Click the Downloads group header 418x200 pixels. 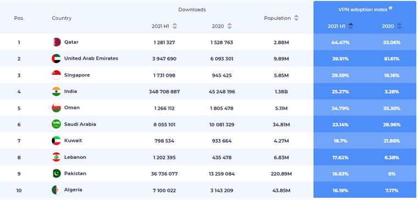tap(192, 9)
